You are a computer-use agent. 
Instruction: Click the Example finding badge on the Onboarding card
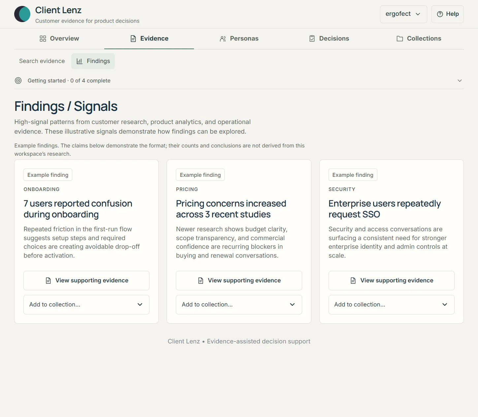pyautogui.click(x=48, y=175)
